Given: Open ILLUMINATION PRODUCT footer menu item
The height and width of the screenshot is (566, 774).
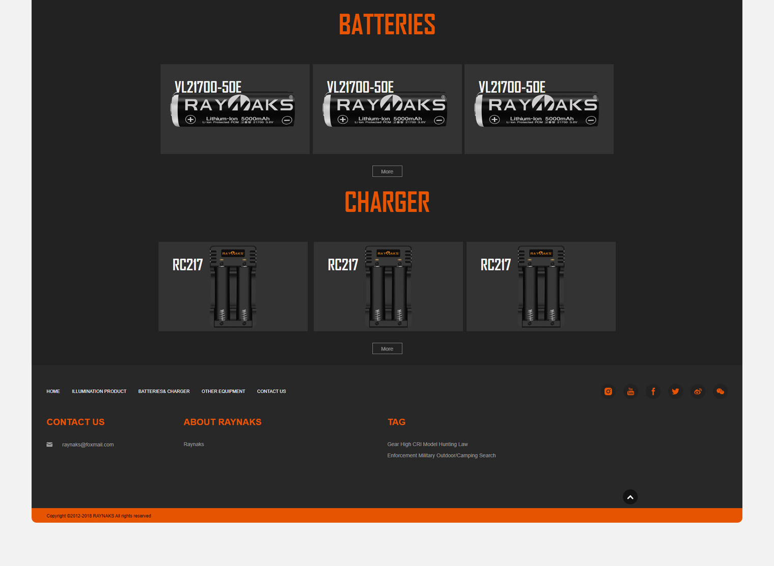Looking at the screenshot, I should (x=99, y=391).
